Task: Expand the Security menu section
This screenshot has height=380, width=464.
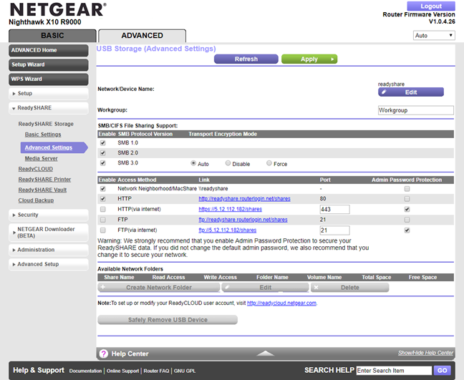Action: tap(49, 215)
